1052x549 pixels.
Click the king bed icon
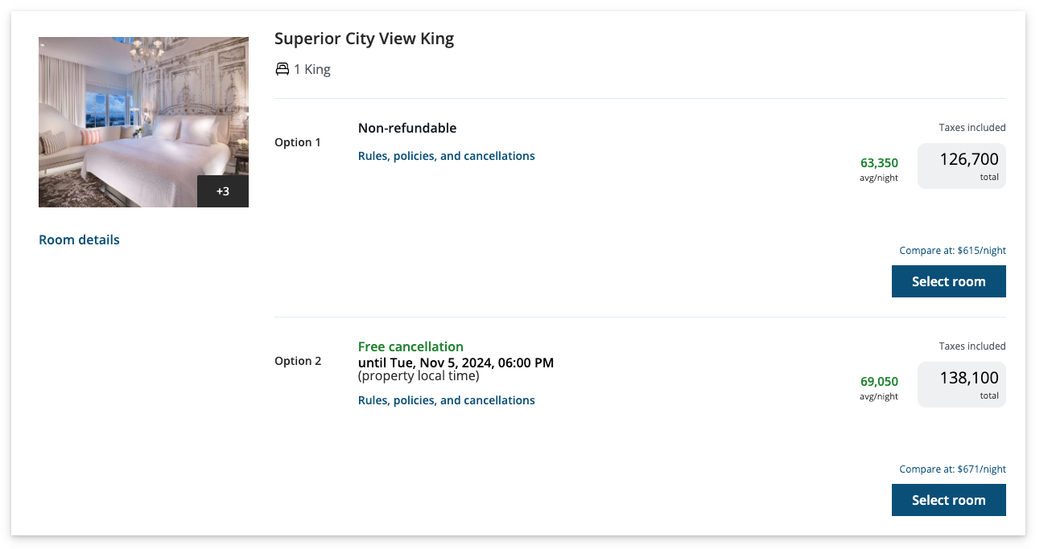(x=282, y=69)
